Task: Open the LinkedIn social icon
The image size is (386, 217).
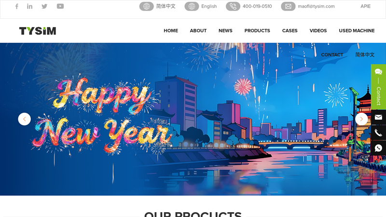Action: pyautogui.click(x=29, y=6)
